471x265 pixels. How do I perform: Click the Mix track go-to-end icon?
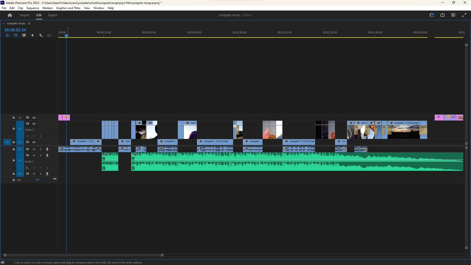[x=55, y=179]
